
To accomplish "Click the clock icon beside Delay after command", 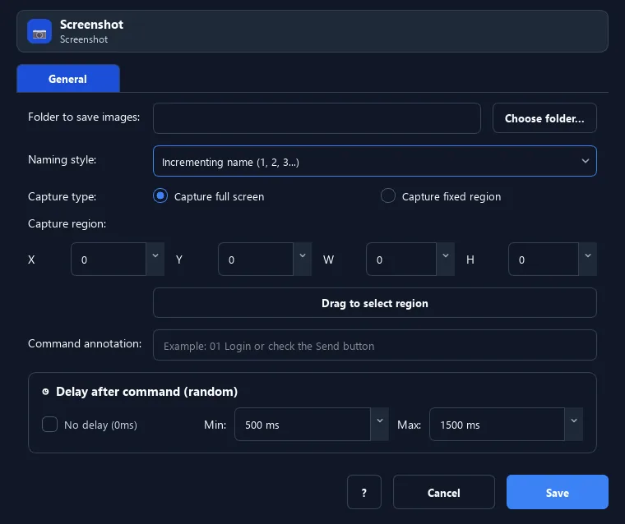I will pos(45,392).
